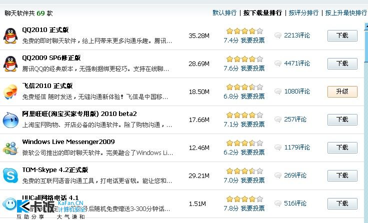Click the 7.4分 score text

(x=231, y=40)
